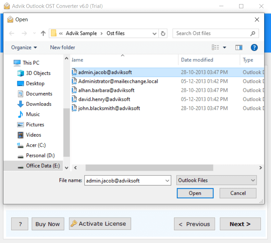
Task: Select the Personal (D:) drive
Action: [x=36, y=156]
